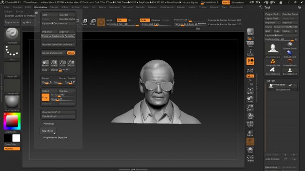The height and width of the screenshot is (171, 305).
Task: Click Exportar Captura de Pantalla button
Action: point(58,36)
